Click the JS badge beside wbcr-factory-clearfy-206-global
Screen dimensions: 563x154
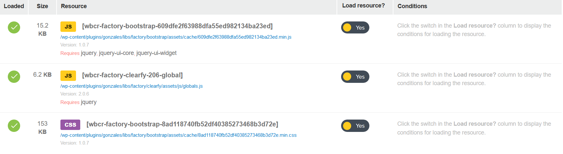[x=68, y=76]
